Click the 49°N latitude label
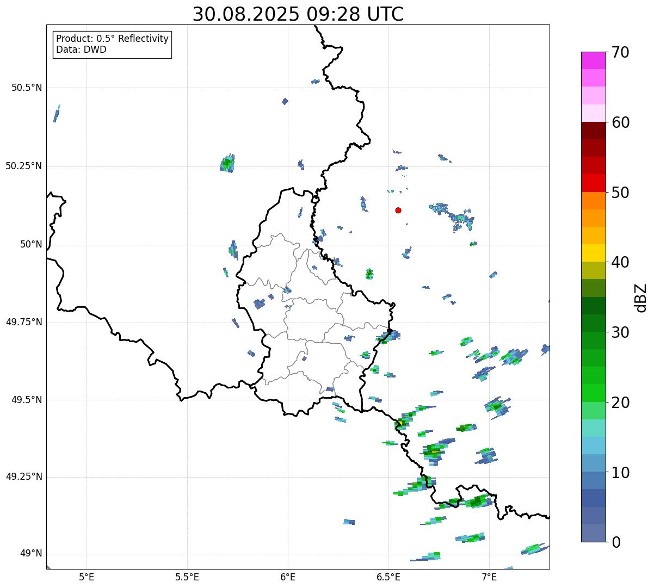Screen dimensions: 654x588 pos(30,553)
